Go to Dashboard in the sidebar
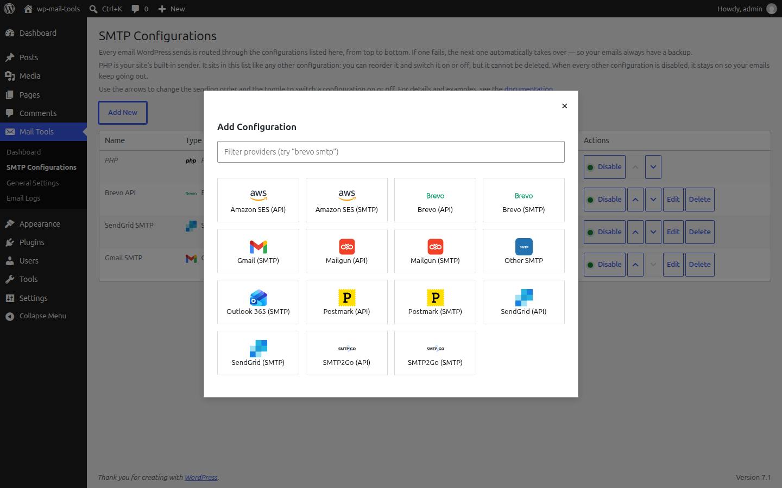Image resolution: width=782 pixels, height=488 pixels. click(43, 33)
